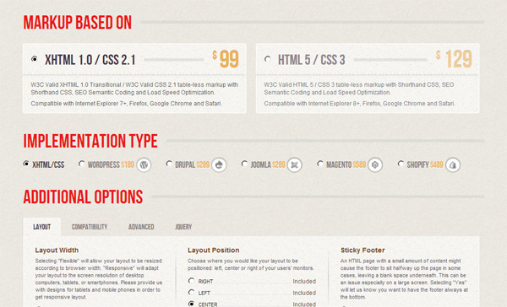Click the XHTML 1.0 / CSS 2.1 title

tap(90, 60)
